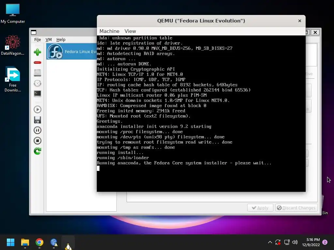Start the VM with play icon
This screenshot has width=334, height=250.
coord(38,109)
